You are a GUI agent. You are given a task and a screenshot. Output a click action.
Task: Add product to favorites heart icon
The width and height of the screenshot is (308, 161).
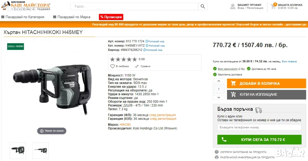click(x=112, y=66)
